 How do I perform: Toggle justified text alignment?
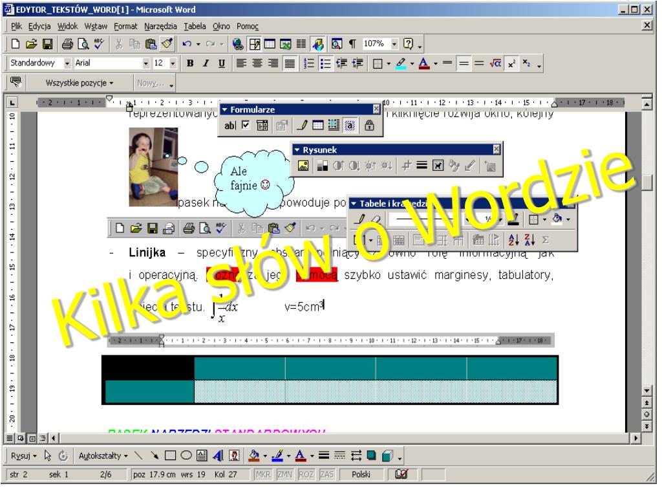[290, 63]
